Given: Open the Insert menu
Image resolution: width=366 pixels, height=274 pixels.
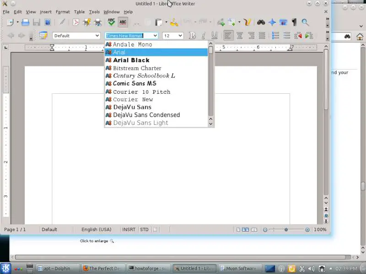Looking at the screenshot, I should click(x=46, y=12).
